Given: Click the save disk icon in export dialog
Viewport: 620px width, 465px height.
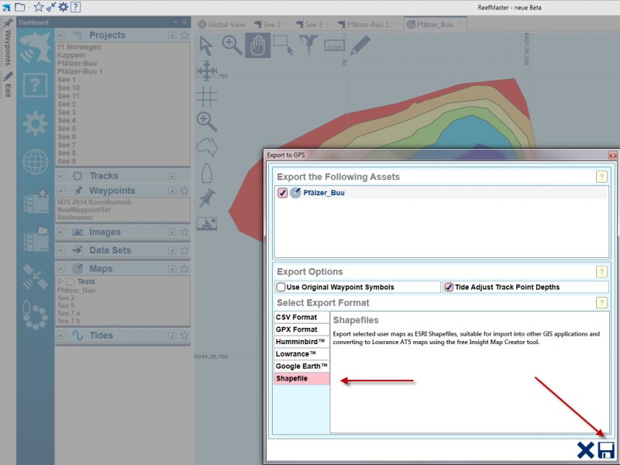Looking at the screenshot, I should click(606, 450).
